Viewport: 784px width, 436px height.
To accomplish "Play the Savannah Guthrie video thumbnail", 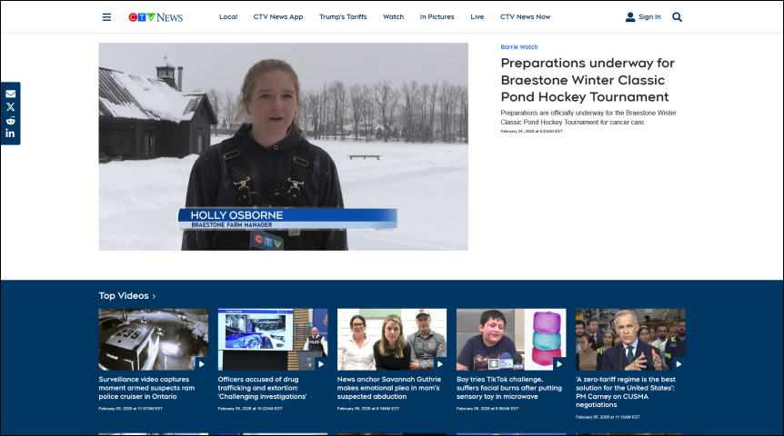I will (391, 339).
